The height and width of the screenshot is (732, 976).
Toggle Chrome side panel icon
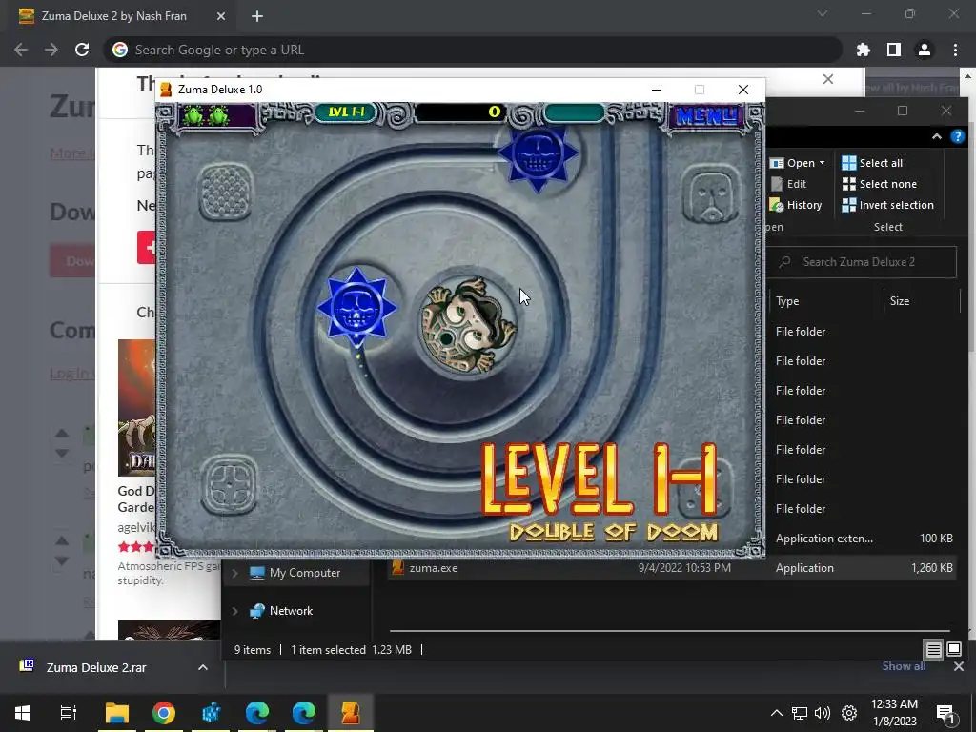[894, 50]
